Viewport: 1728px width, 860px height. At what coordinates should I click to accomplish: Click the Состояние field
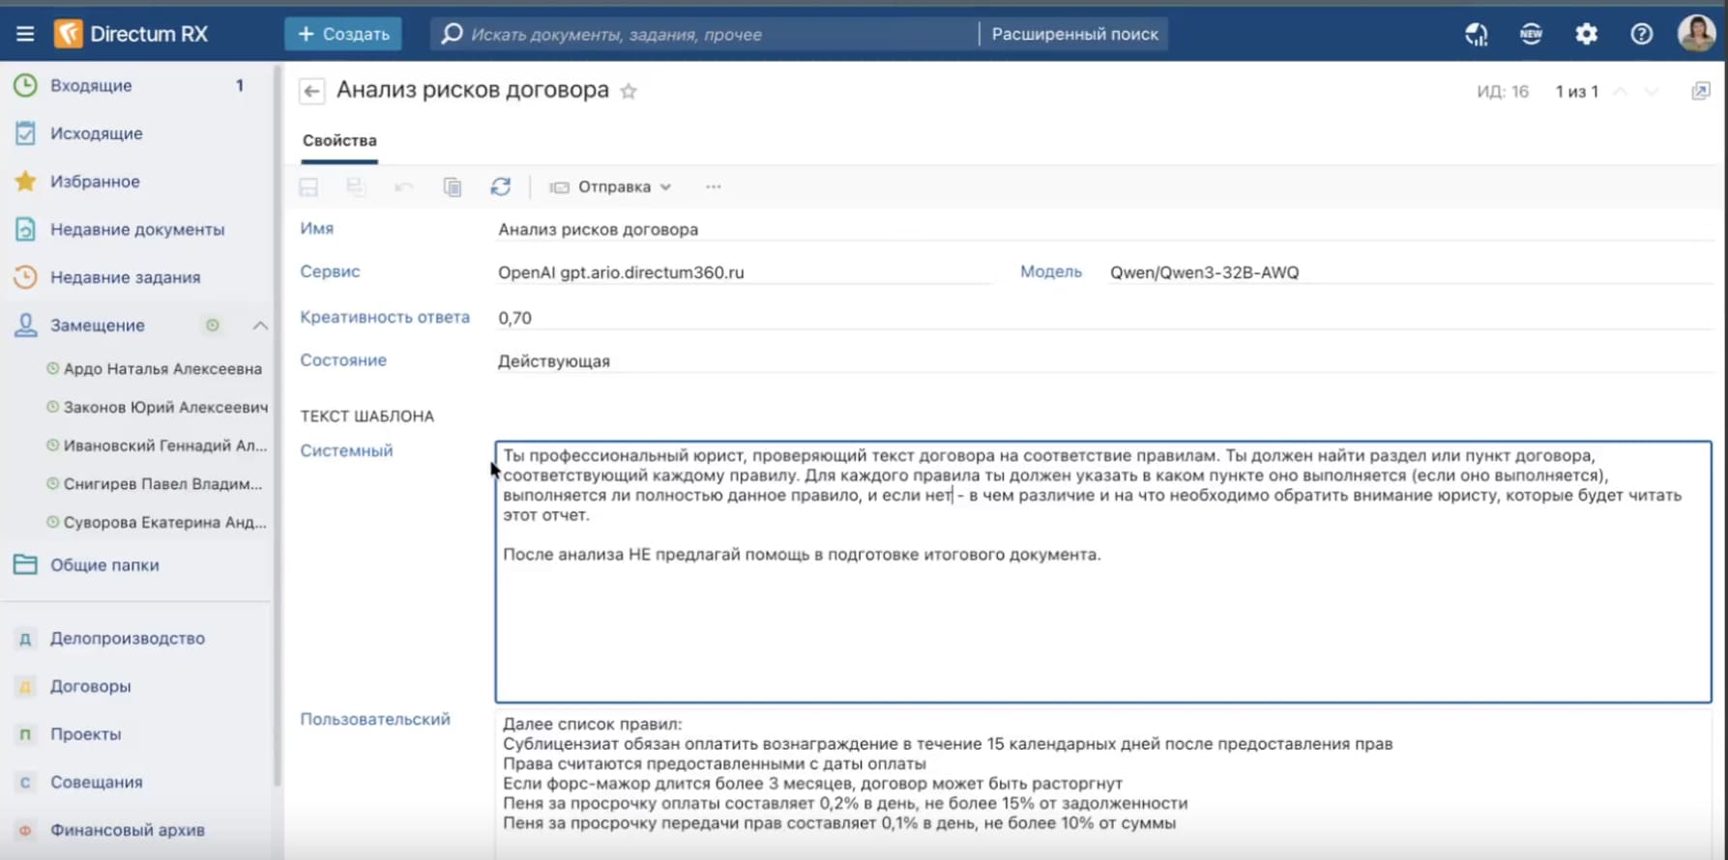pos(1104,361)
